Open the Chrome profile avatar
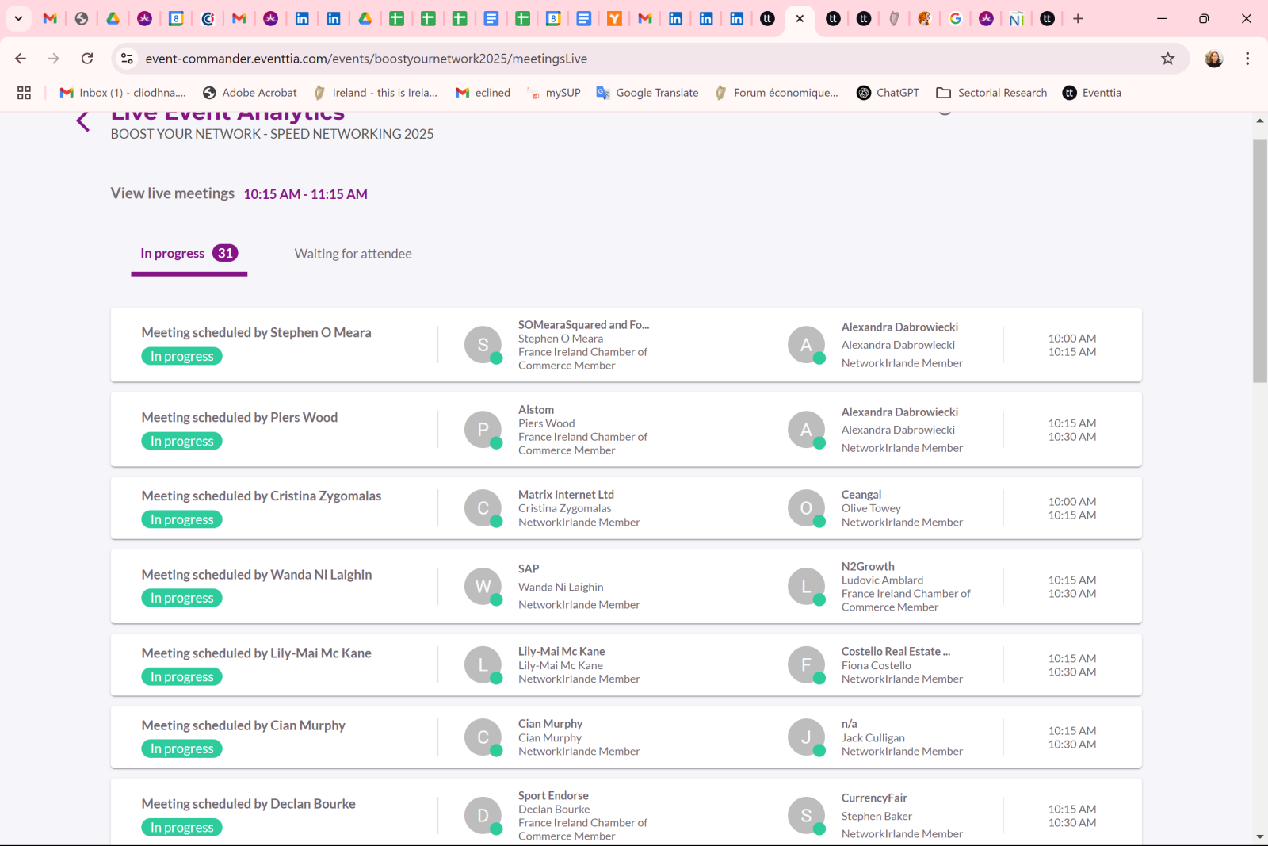The image size is (1268, 846). tap(1213, 59)
